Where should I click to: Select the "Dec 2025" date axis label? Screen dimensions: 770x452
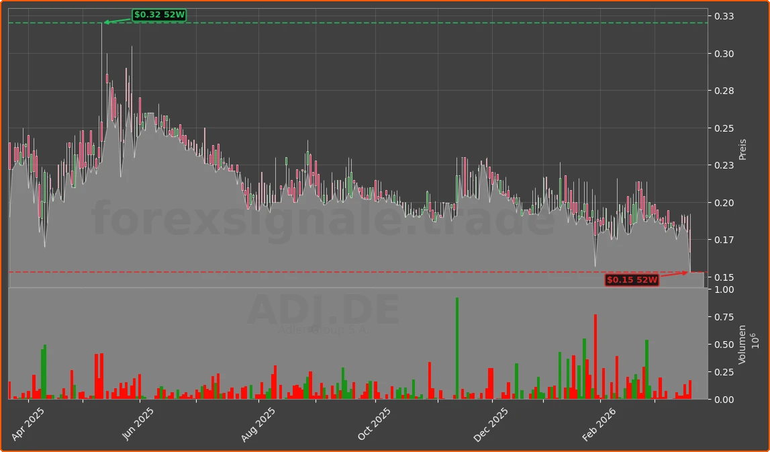[491, 424]
